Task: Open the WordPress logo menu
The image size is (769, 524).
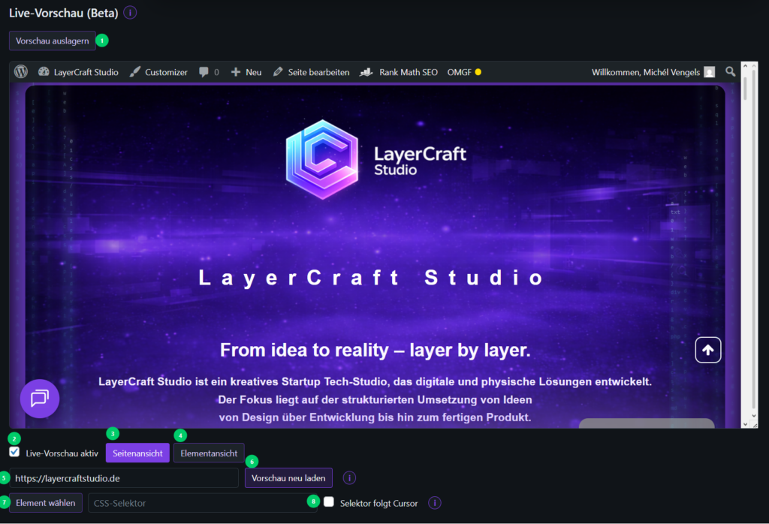Action: [20, 72]
